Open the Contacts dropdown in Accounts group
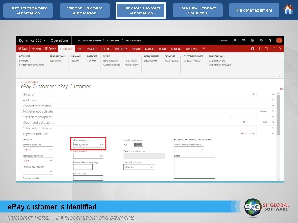 tap(25, 61)
